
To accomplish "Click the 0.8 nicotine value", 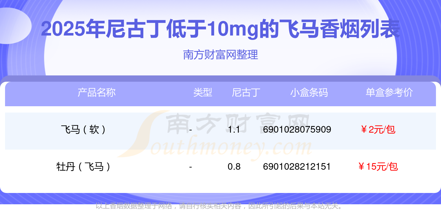I will [x=234, y=167].
